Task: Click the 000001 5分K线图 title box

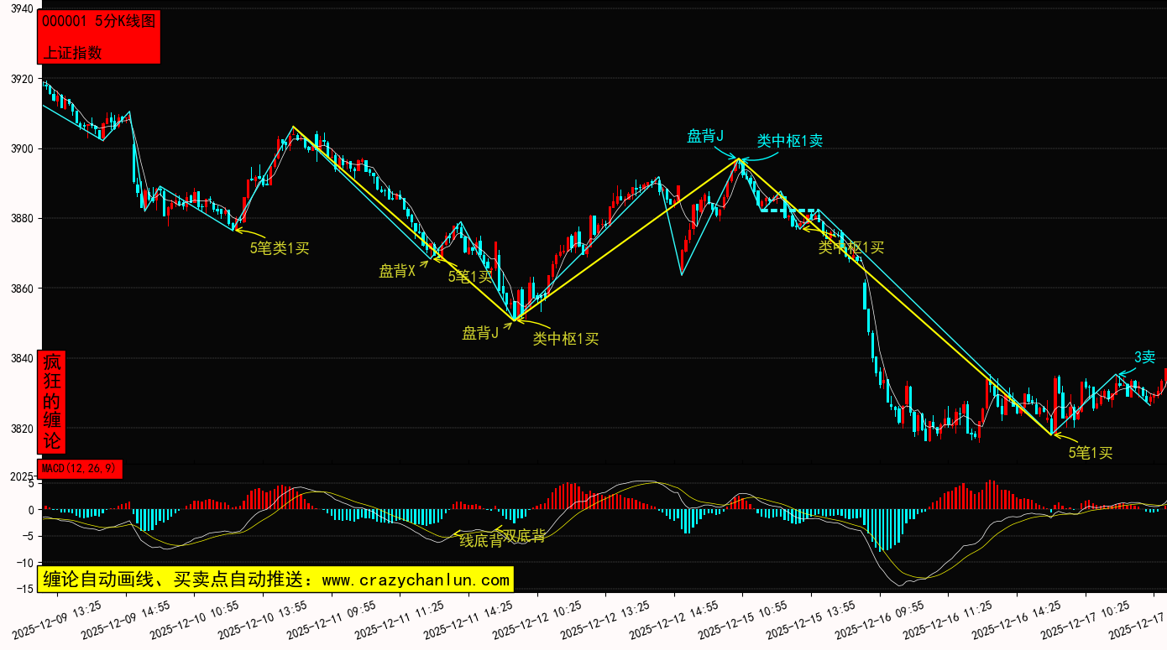Action: pyautogui.click(x=99, y=23)
